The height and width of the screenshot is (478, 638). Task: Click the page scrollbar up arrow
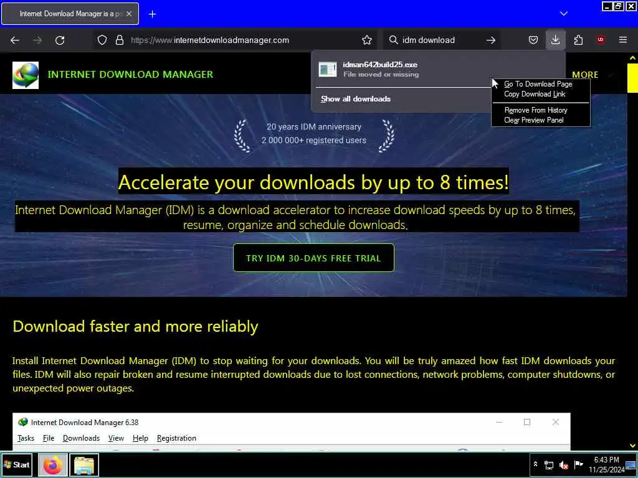tap(632, 58)
